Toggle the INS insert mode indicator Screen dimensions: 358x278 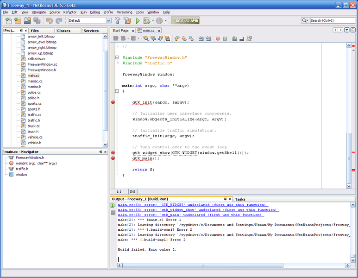click(132, 192)
